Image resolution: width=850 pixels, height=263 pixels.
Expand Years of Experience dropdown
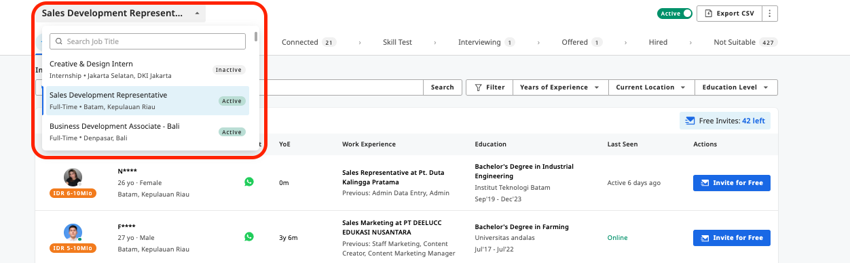pos(560,87)
